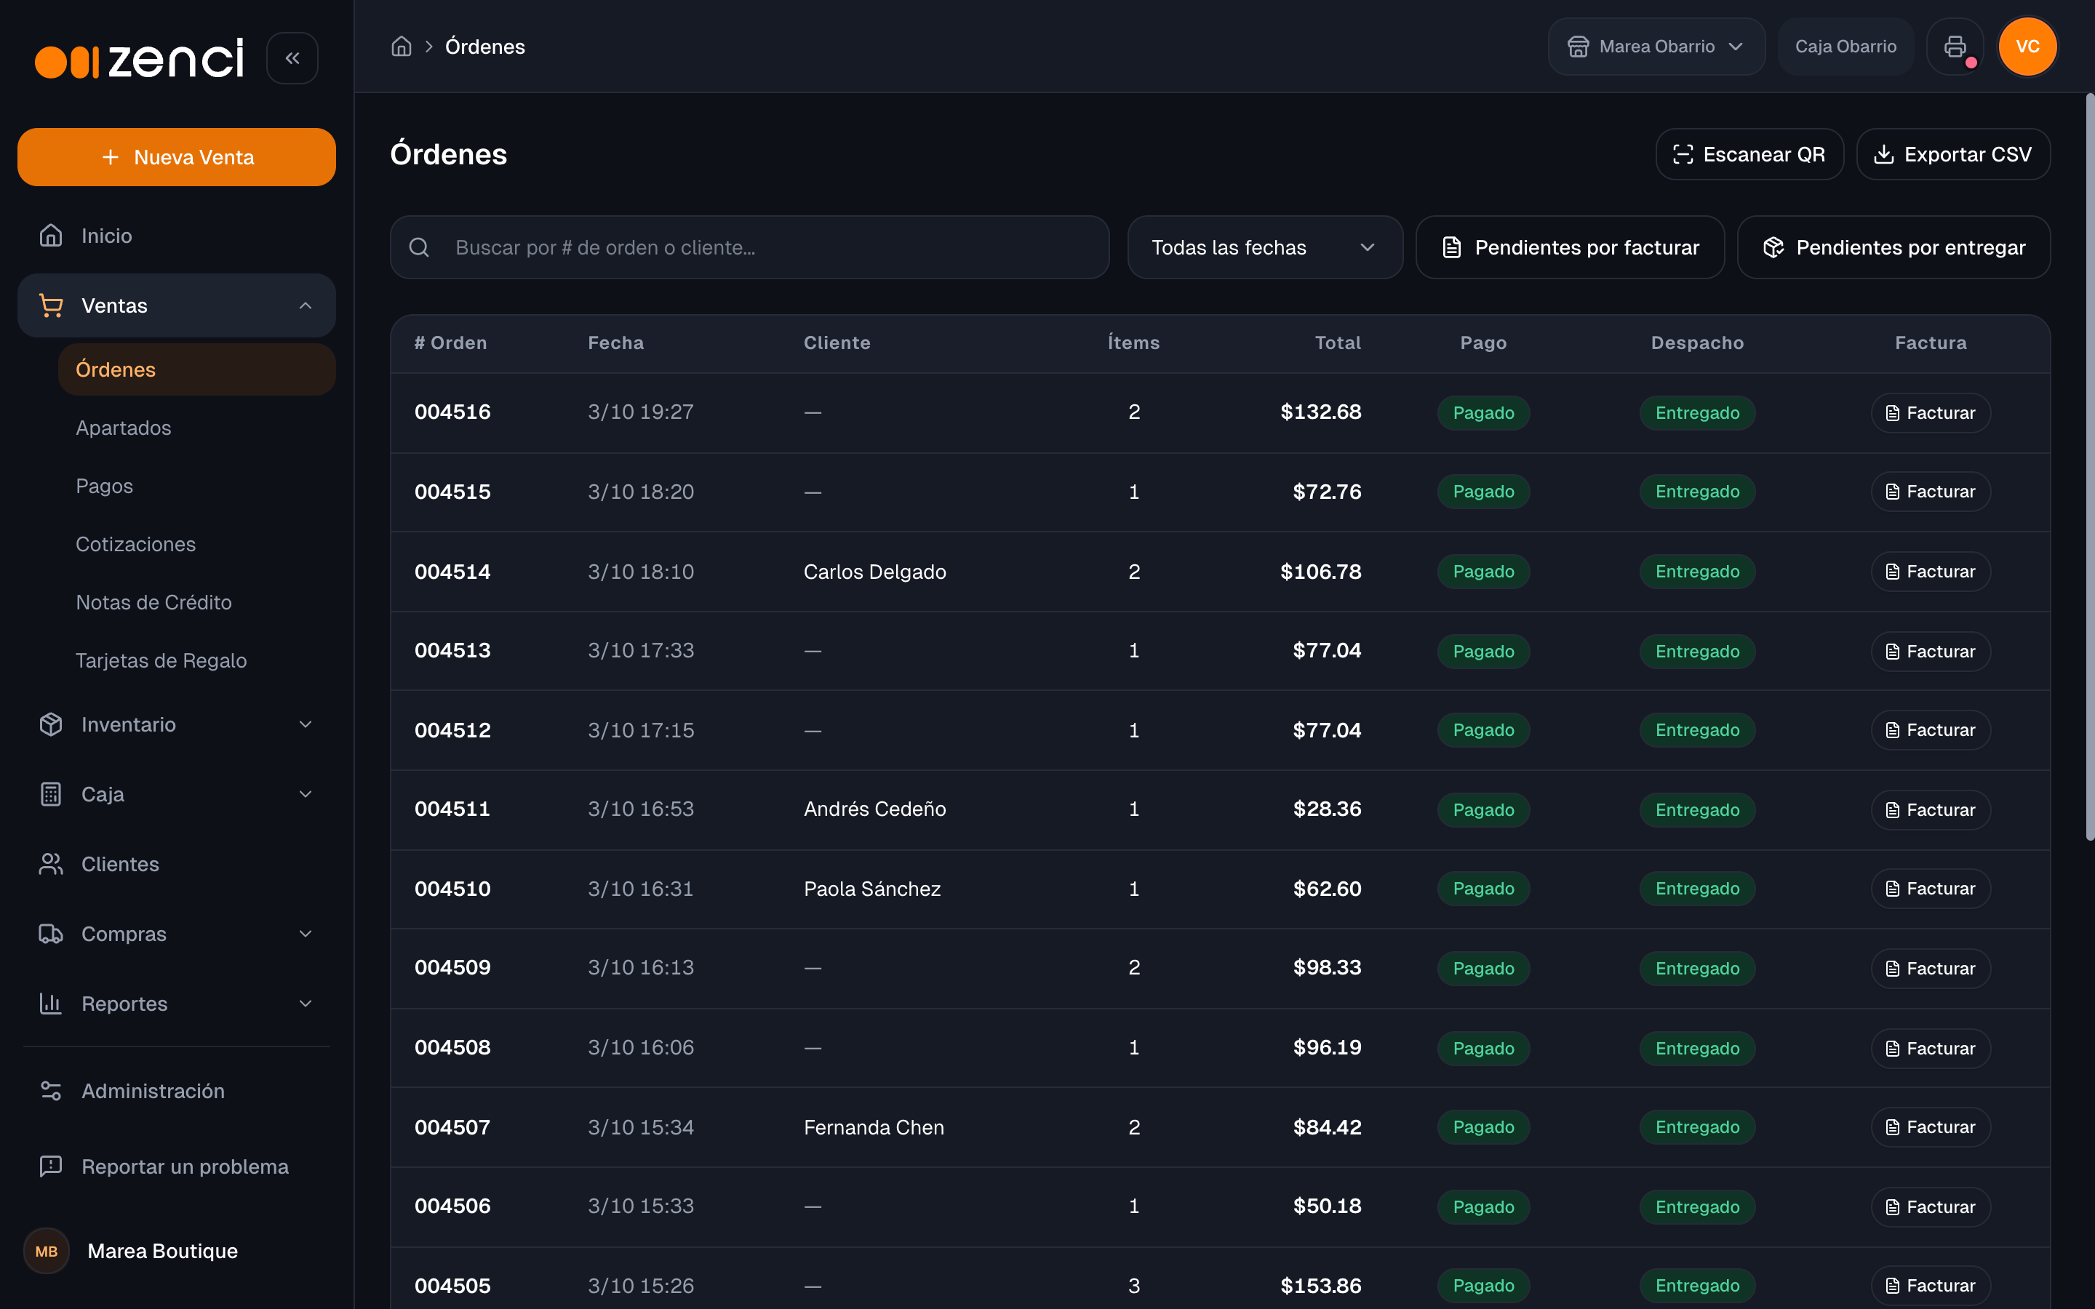This screenshot has height=1309, width=2095.
Task: Click the Caja calculator icon
Action: tap(51, 794)
